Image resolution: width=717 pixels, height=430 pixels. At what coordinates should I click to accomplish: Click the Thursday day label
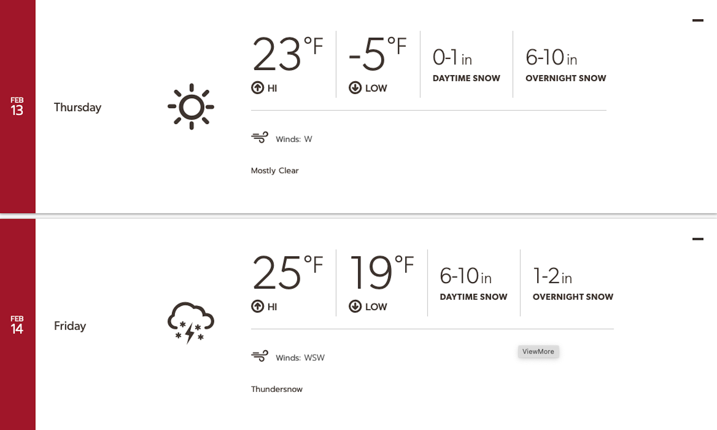click(77, 107)
